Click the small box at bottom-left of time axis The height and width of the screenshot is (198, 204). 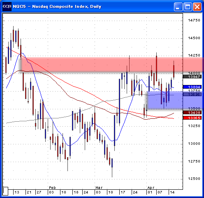click(x=5, y=191)
